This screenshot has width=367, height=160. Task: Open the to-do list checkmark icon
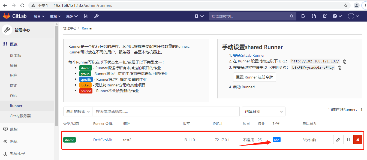click(325, 16)
